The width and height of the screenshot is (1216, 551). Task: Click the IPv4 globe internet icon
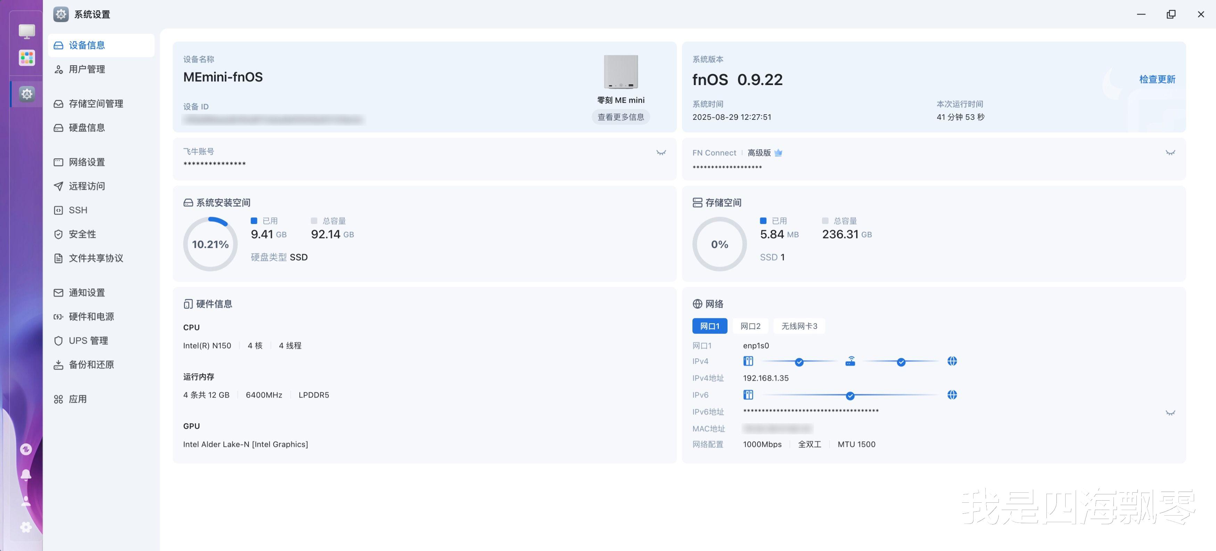952,361
